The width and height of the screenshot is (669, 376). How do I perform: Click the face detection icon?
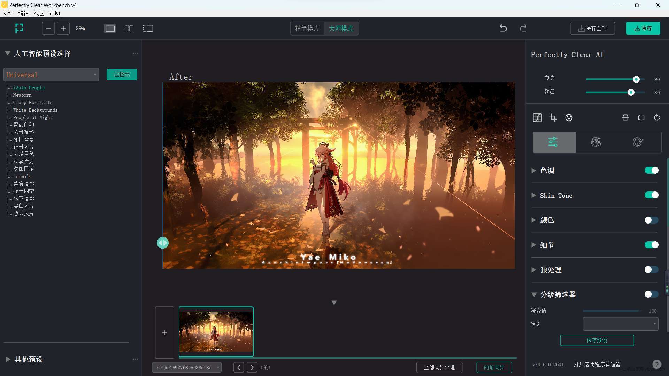569,118
